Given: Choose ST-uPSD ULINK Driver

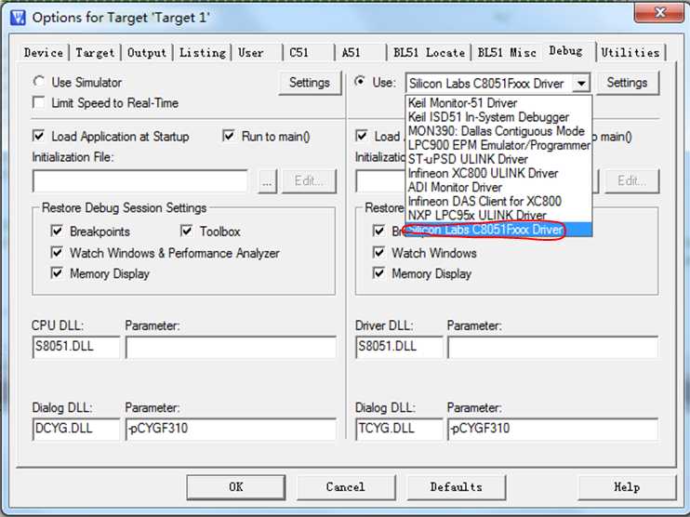Looking at the screenshot, I should click(498, 159).
